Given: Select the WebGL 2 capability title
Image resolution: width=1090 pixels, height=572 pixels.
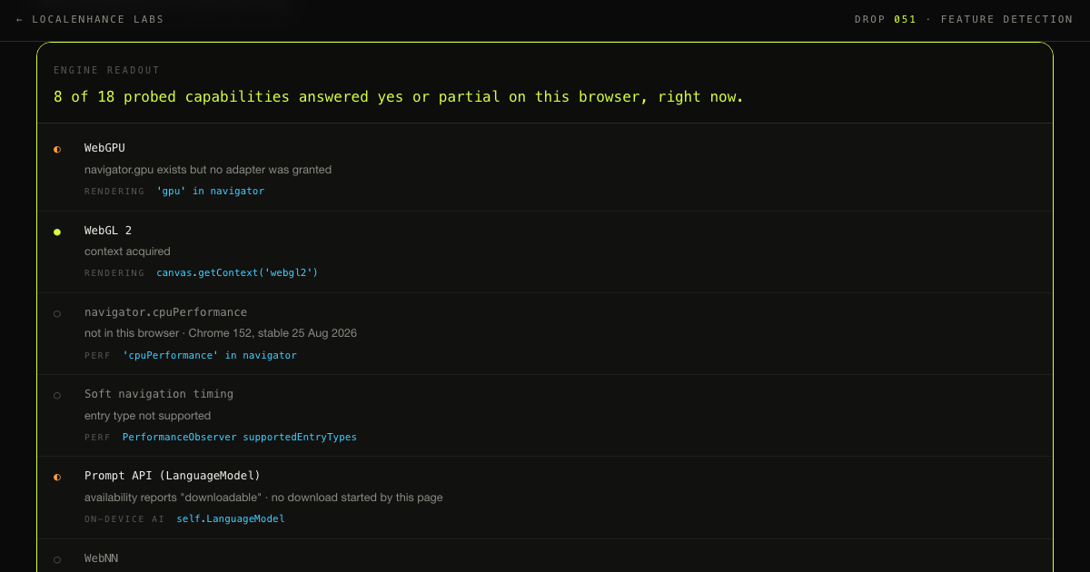Looking at the screenshot, I should click(108, 231).
